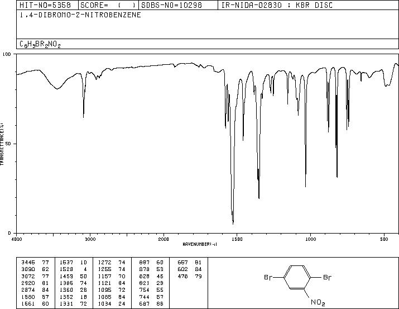This screenshot has height=309, width=399.
Task: Select peak table entry 887
Action: 145,263
